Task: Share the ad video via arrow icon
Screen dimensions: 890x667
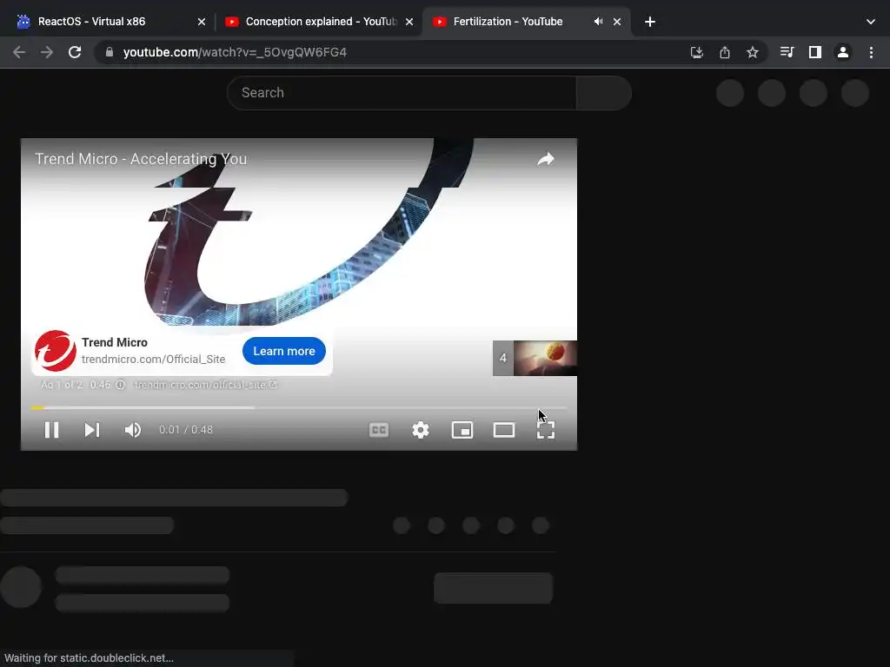Action: (x=546, y=160)
